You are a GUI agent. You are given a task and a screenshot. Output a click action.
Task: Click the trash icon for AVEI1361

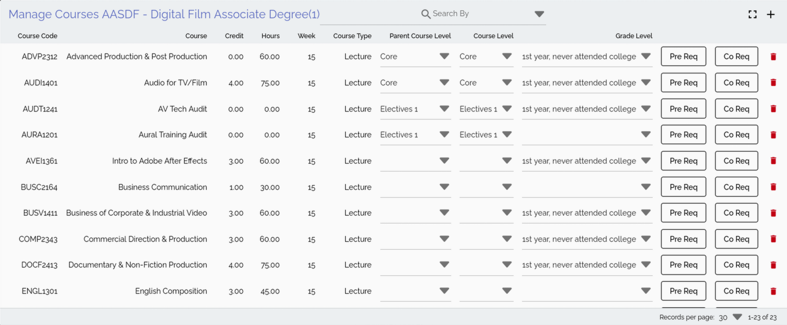[x=773, y=161]
